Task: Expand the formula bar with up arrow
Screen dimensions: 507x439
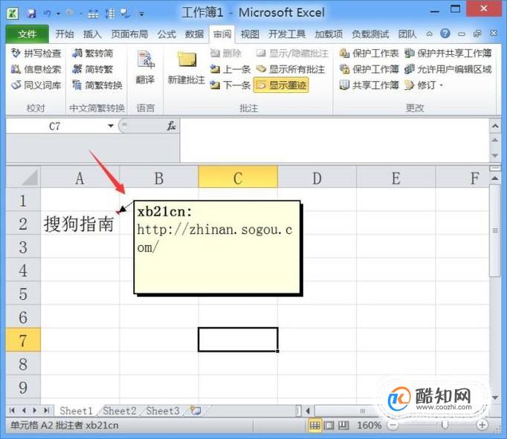Action: [x=495, y=126]
